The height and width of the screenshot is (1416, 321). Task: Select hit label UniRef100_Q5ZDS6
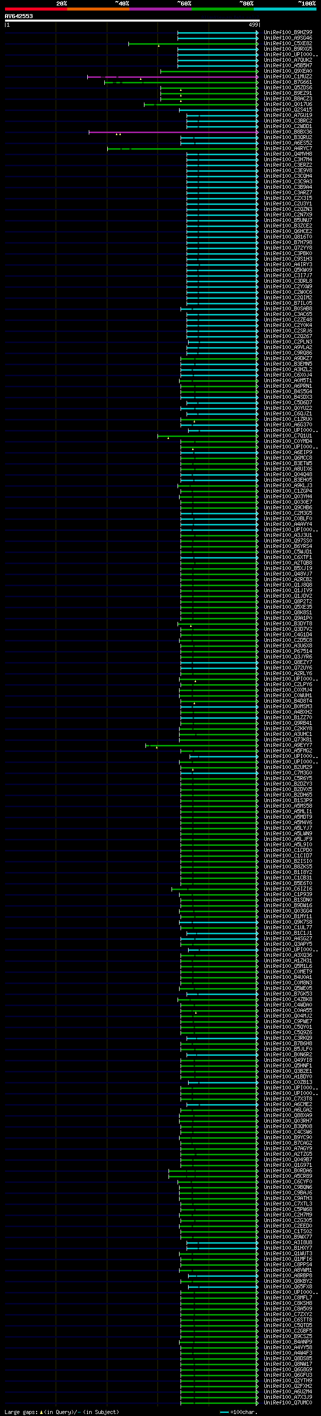click(x=288, y=88)
